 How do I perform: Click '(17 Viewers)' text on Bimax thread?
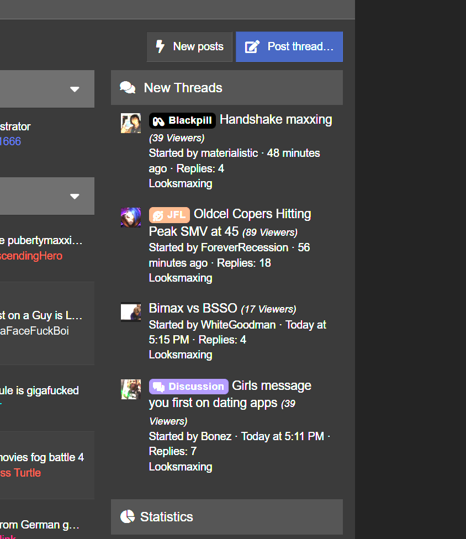coord(268,309)
